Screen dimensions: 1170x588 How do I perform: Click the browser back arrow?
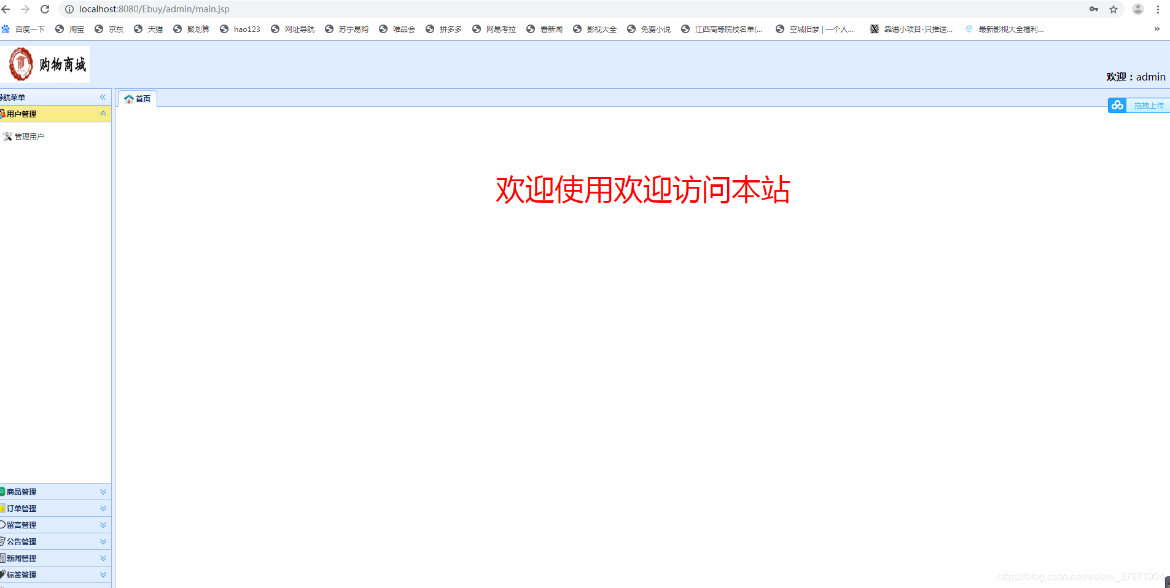[6, 9]
